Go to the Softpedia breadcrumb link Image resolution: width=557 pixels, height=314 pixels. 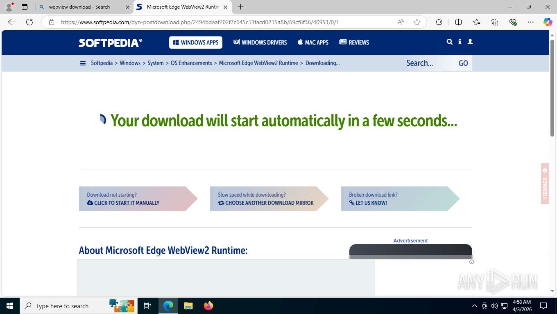click(102, 63)
